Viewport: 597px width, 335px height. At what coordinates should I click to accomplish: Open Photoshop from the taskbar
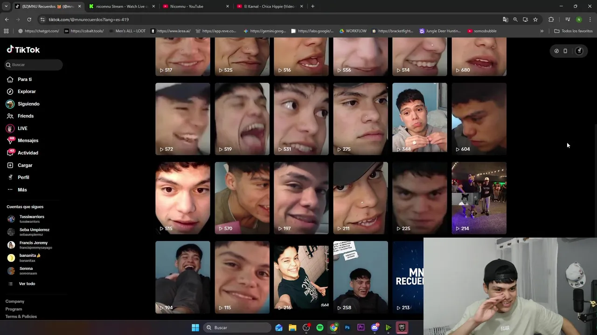pos(347,328)
